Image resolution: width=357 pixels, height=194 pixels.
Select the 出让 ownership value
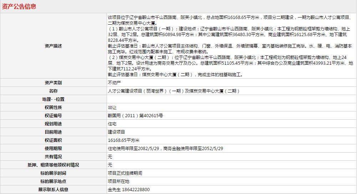(112, 108)
